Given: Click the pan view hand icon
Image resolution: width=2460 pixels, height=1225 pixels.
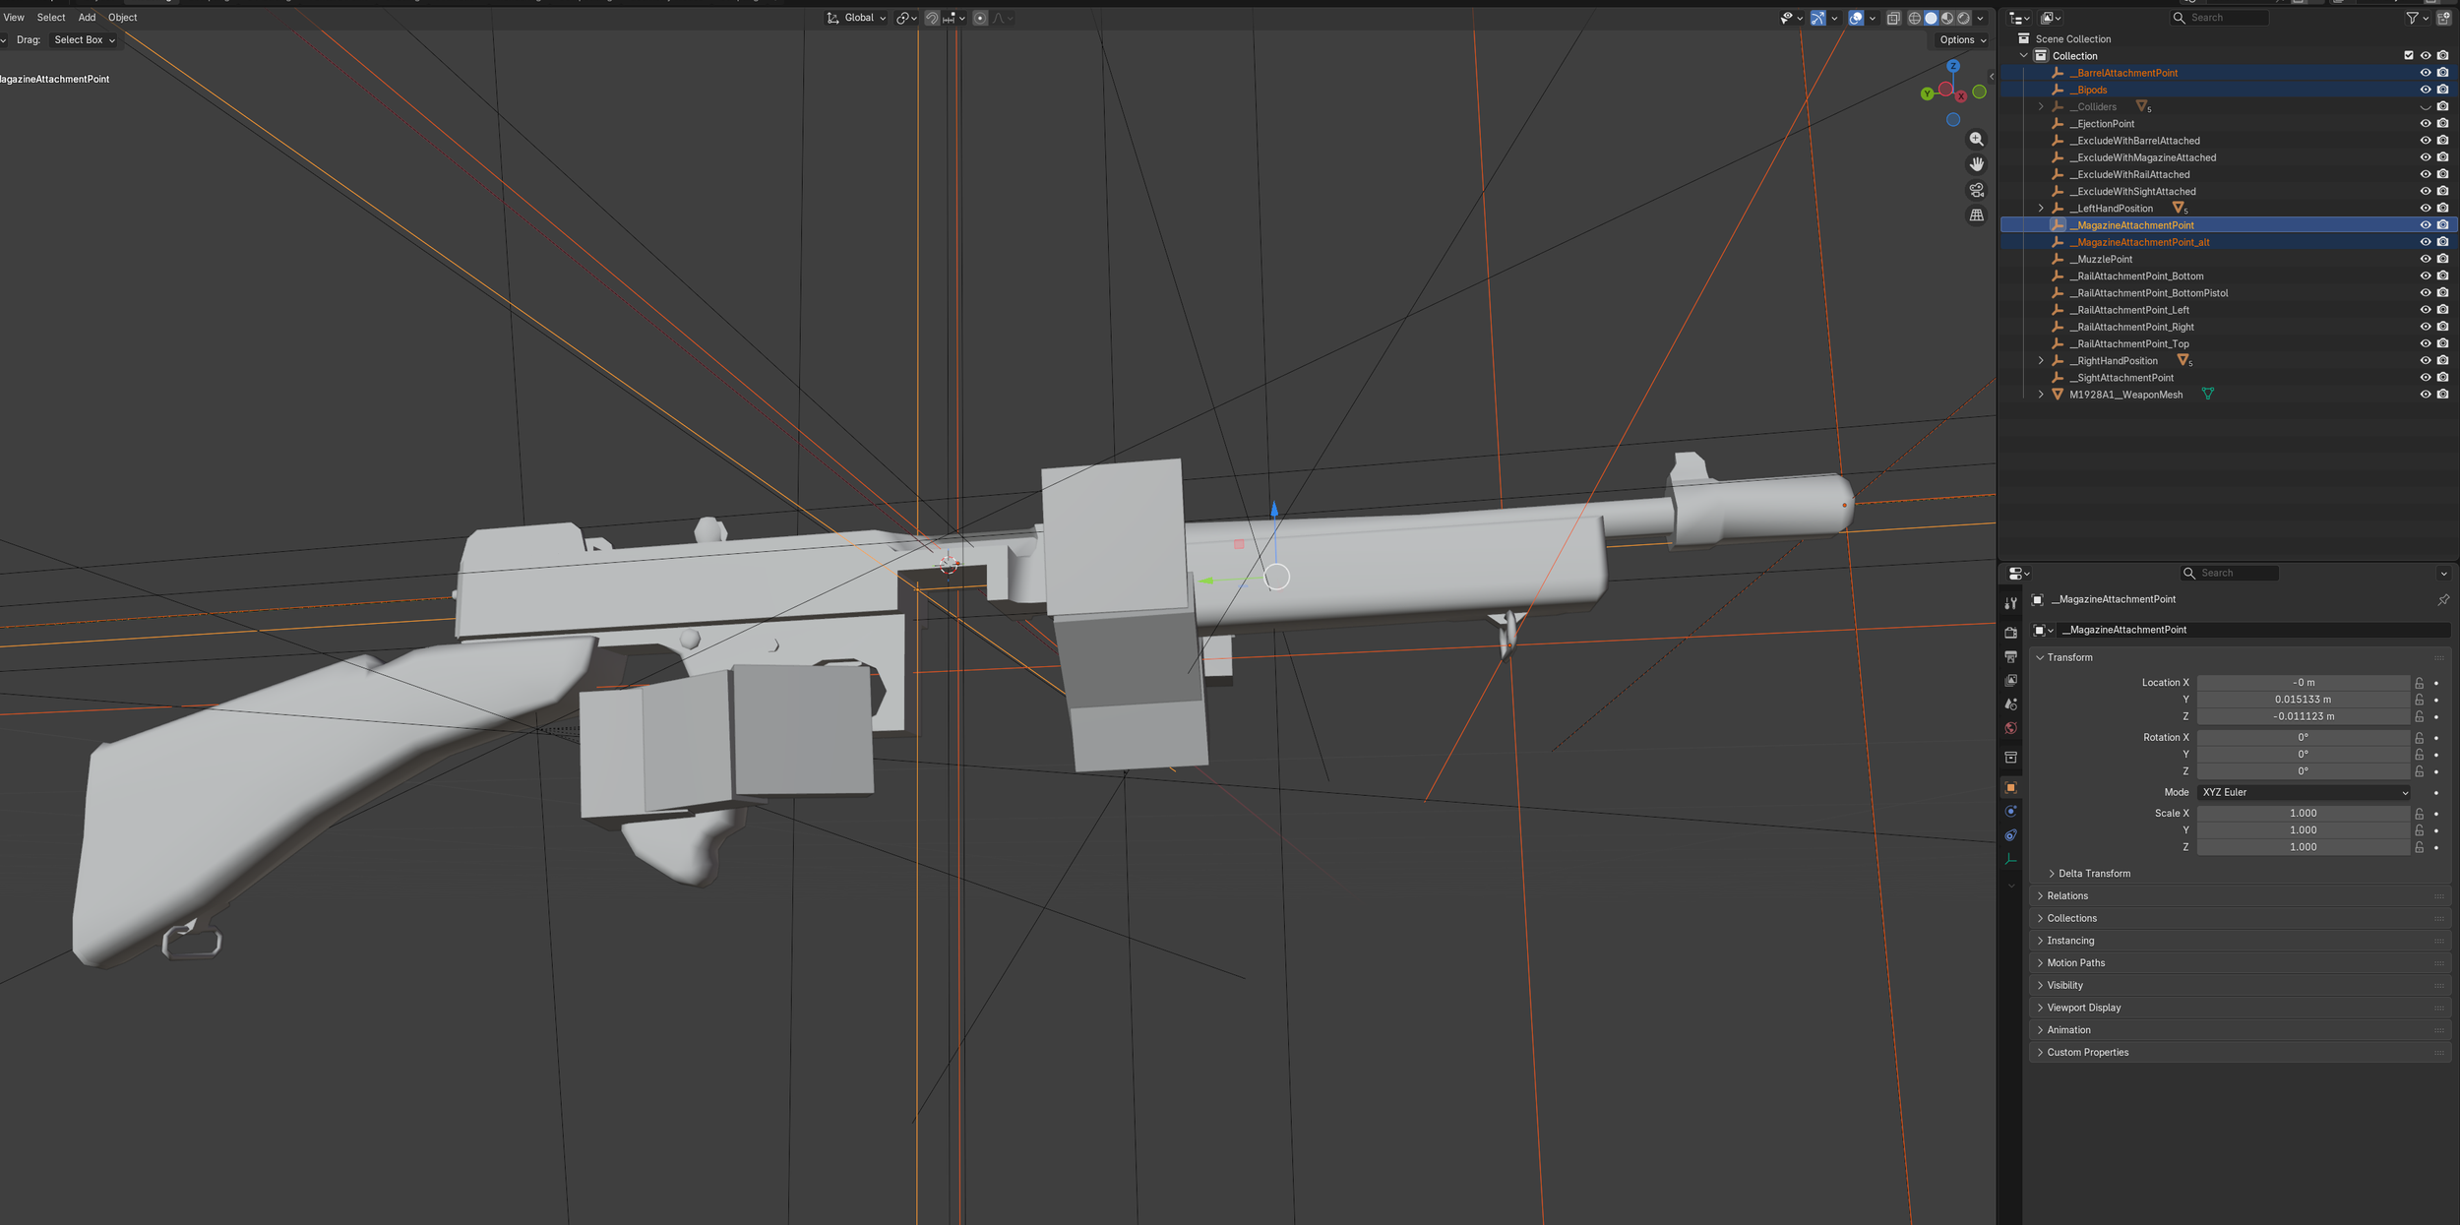Looking at the screenshot, I should click(x=1976, y=164).
